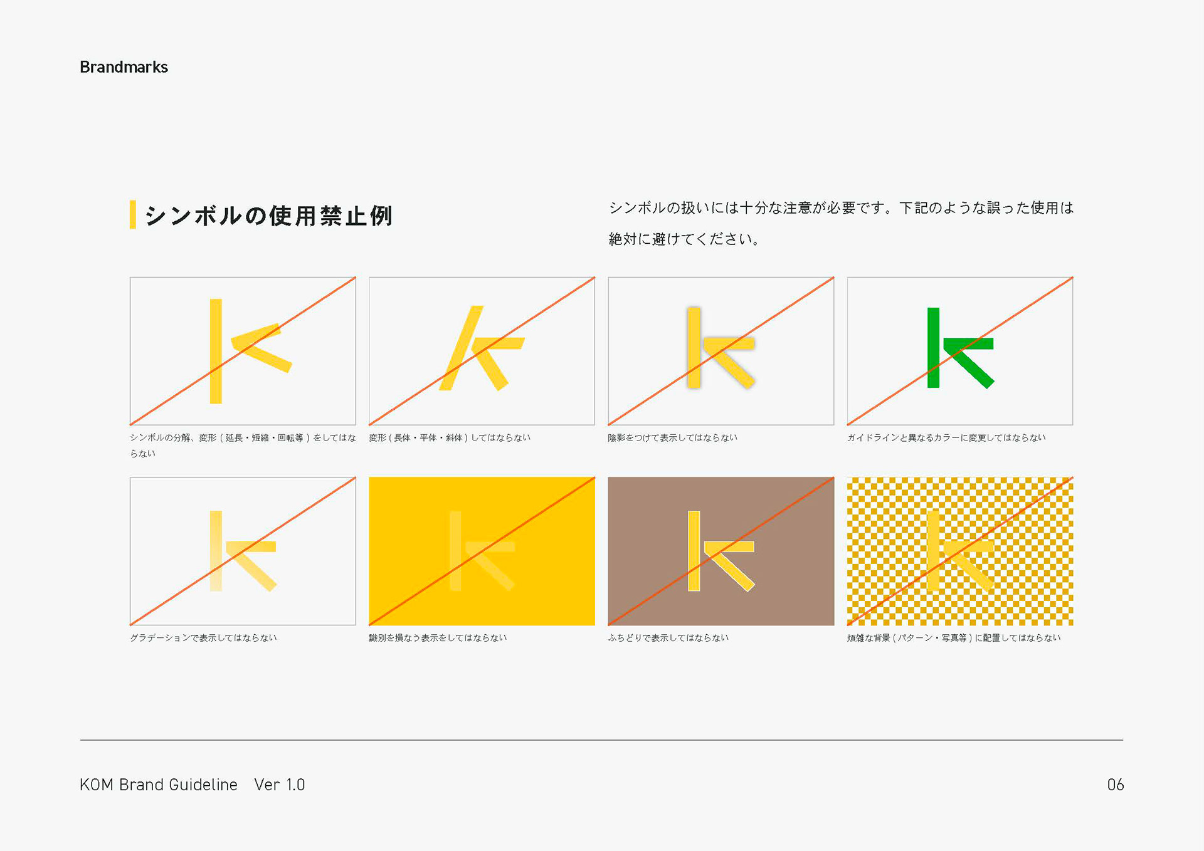Click the KOM Brand Guideline Ver 1.0 footer
Image resolution: width=1204 pixels, height=851 pixels.
[192, 785]
